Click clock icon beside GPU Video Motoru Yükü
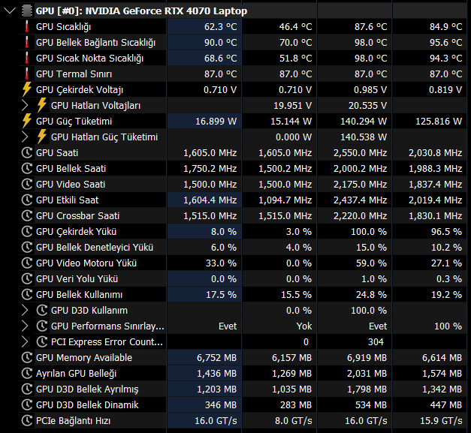The image size is (471, 433). 27,263
